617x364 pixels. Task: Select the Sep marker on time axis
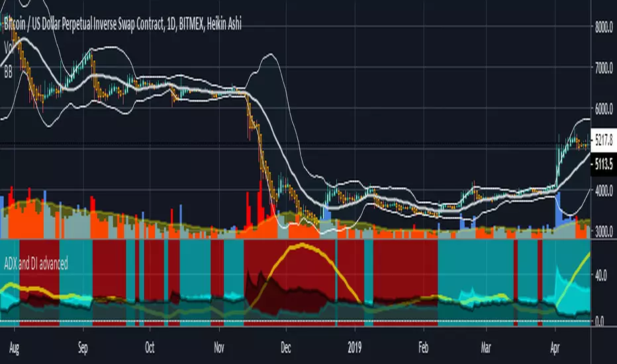[x=83, y=348]
